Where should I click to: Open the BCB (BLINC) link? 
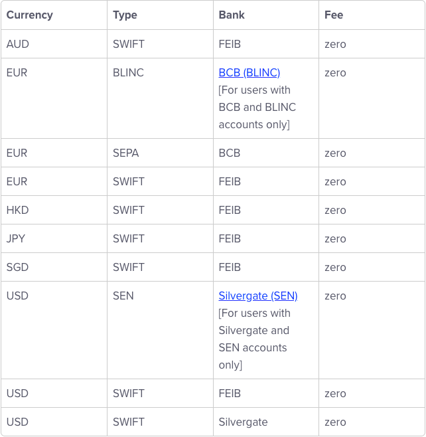tap(249, 73)
